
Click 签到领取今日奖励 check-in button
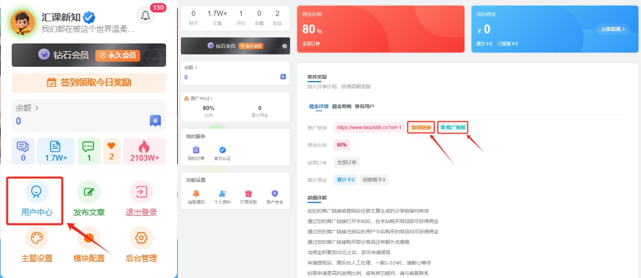[89, 83]
